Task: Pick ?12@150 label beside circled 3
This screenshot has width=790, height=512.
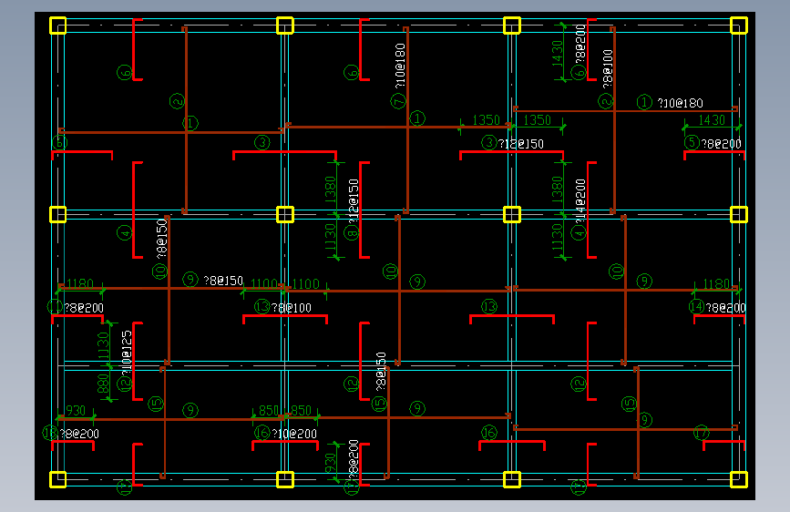Action: 521,144
